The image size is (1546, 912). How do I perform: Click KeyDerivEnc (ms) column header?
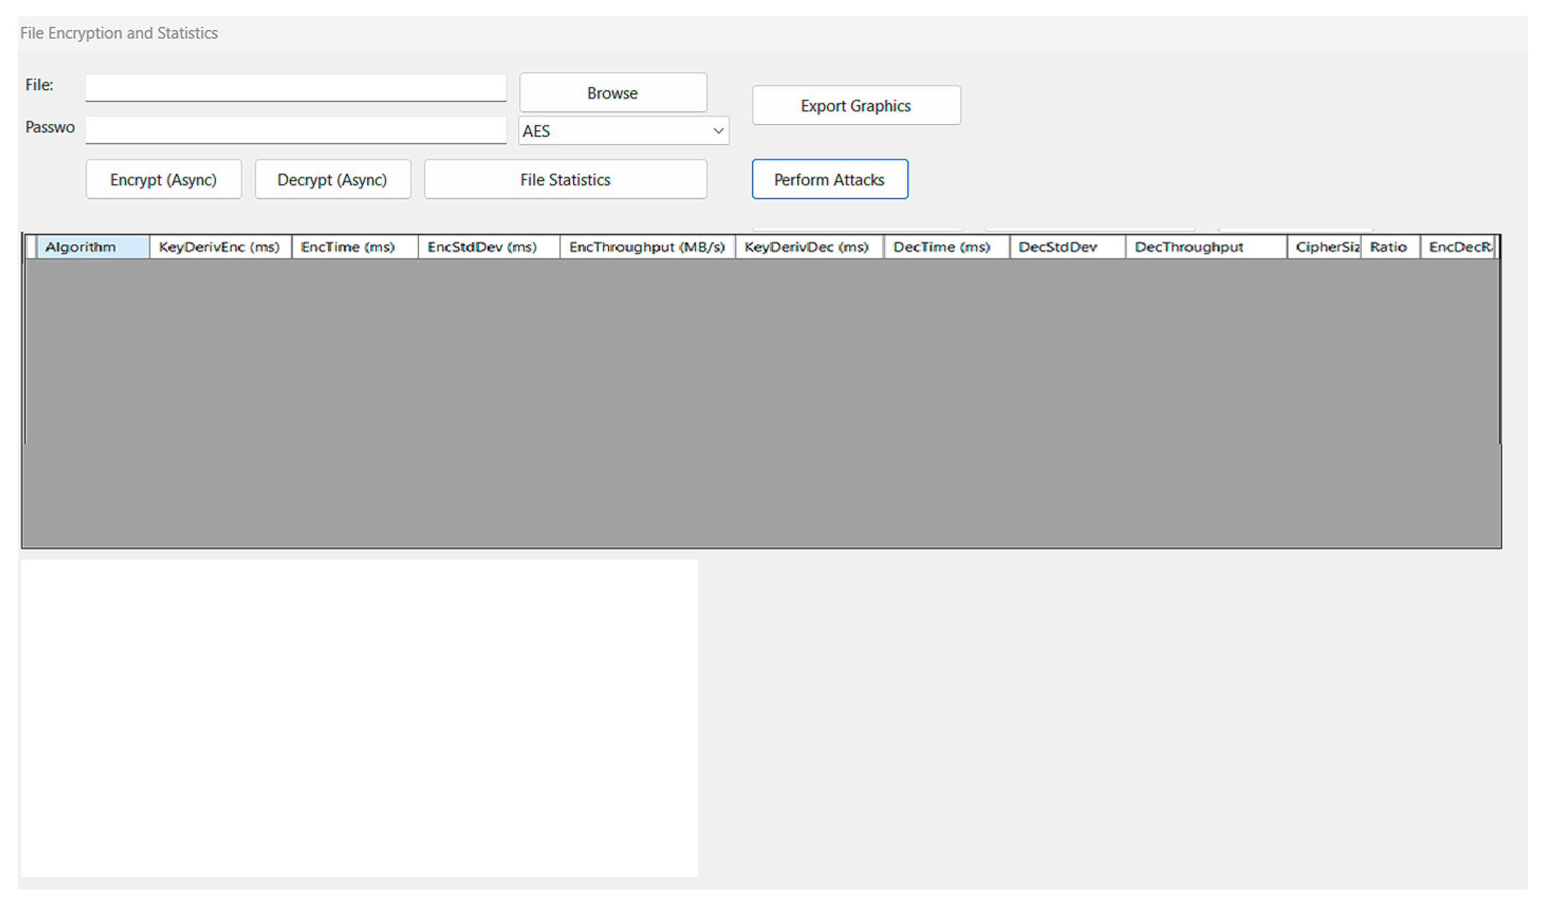coord(219,247)
